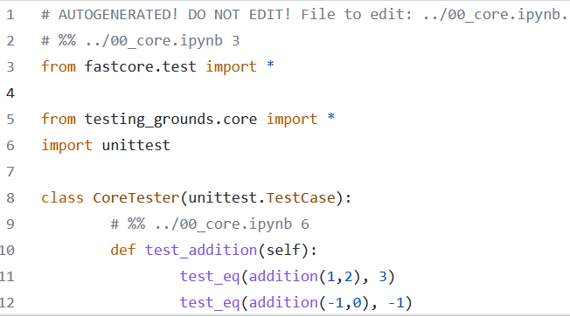Click 'TestCase' in the class definition
The image size is (570, 317).
[301, 198]
